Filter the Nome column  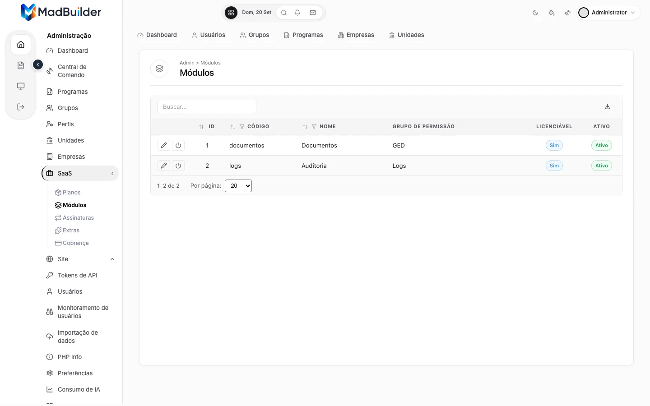pyautogui.click(x=314, y=127)
